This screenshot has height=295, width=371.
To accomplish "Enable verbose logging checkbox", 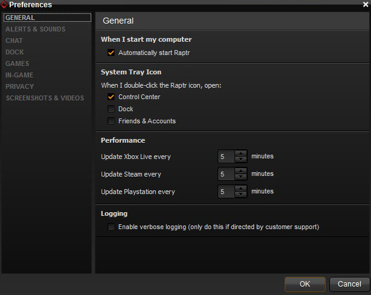I will 111,227.
